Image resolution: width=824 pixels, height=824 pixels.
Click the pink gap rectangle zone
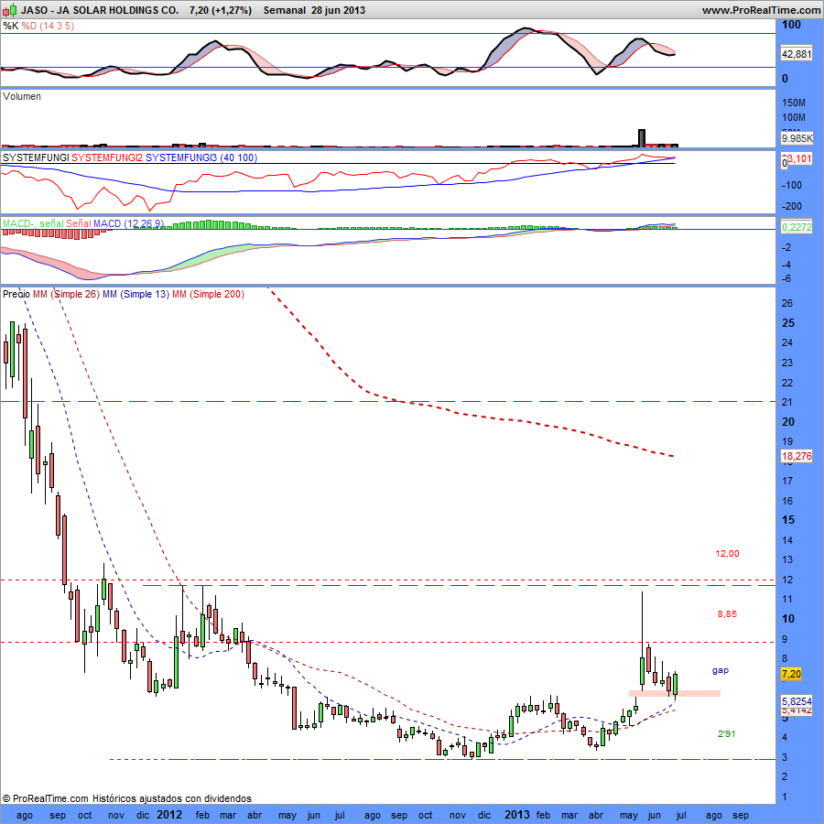[x=674, y=694]
